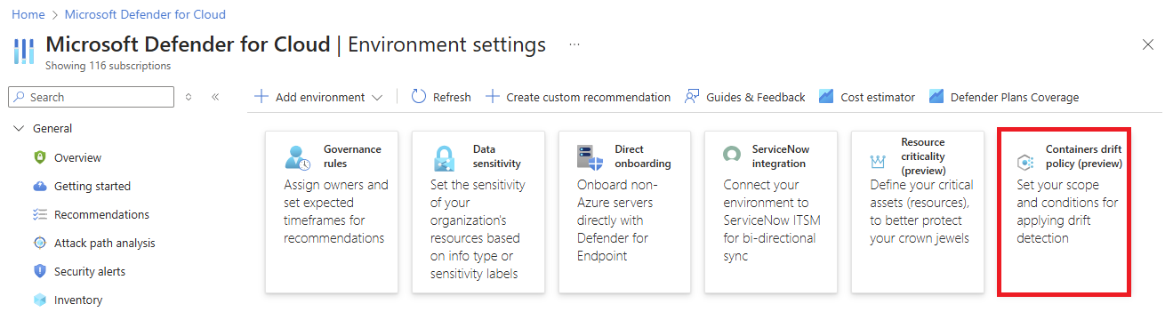Click the Home breadcrumb link
Viewport: 1165px width, 320px height.
click(x=27, y=14)
